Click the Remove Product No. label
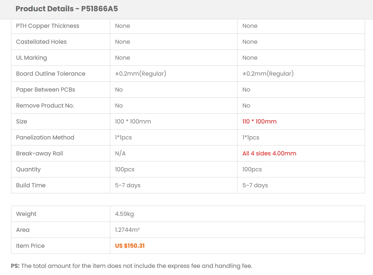 [x=45, y=106]
